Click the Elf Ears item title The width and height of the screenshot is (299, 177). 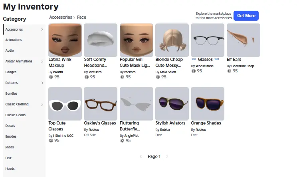coord(234,59)
